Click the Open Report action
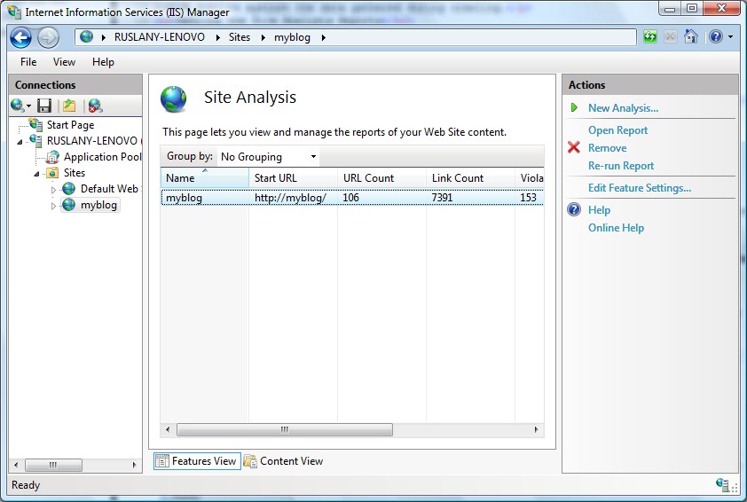 [x=617, y=130]
